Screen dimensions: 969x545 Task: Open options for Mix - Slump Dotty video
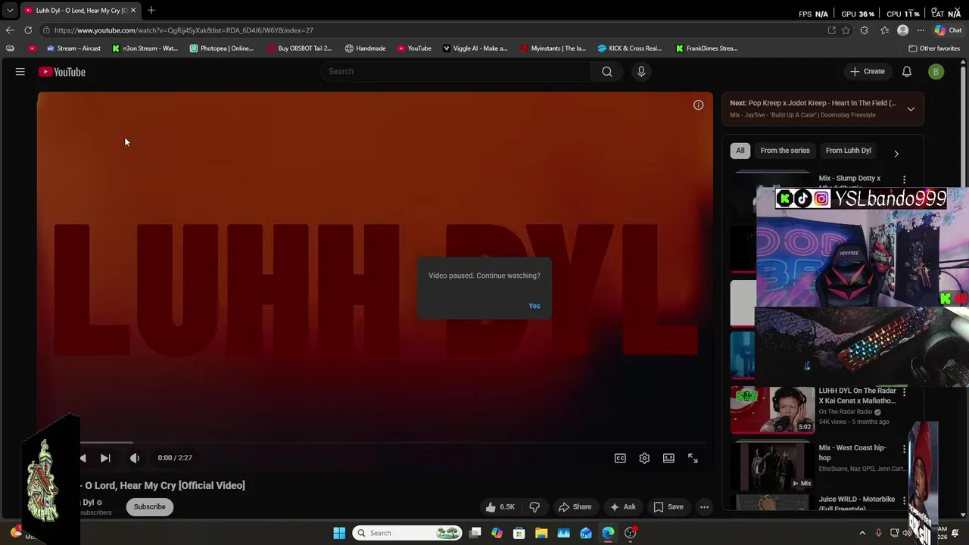point(904,180)
